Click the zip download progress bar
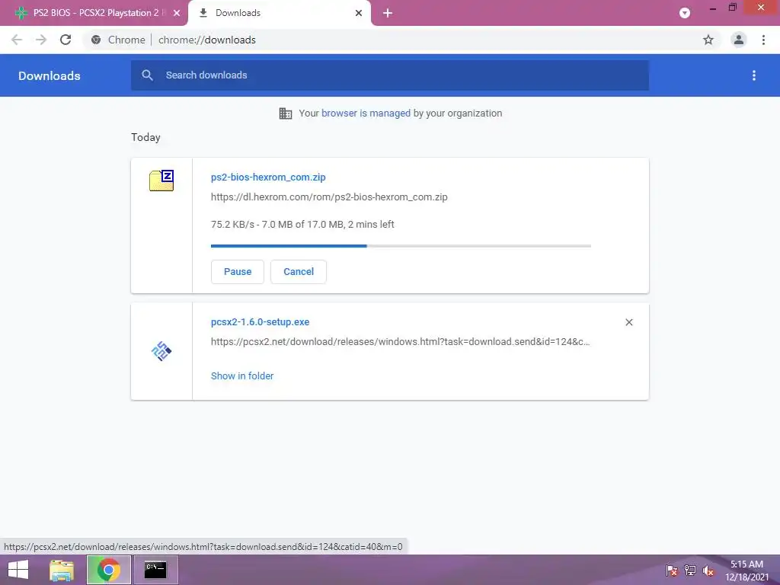 401,246
